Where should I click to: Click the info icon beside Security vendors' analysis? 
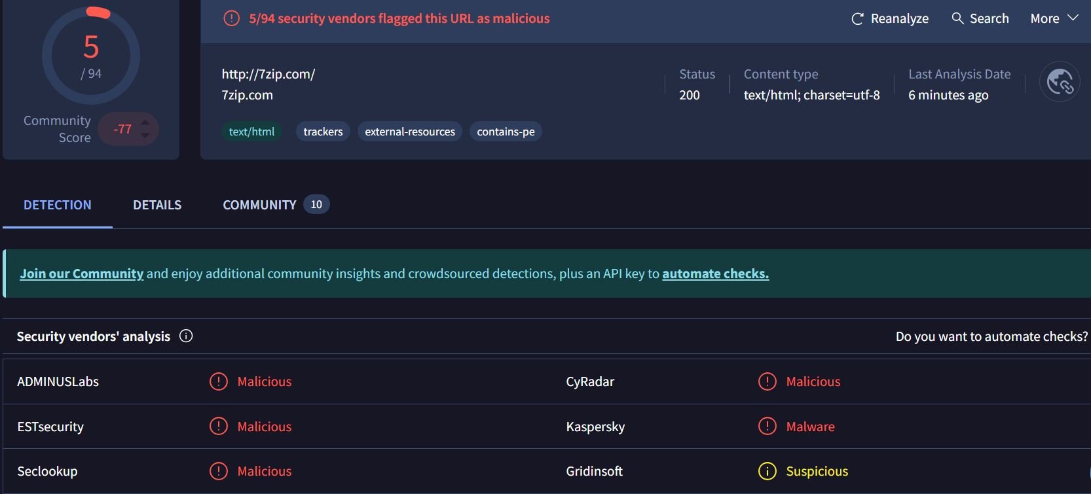tap(186, 336)
